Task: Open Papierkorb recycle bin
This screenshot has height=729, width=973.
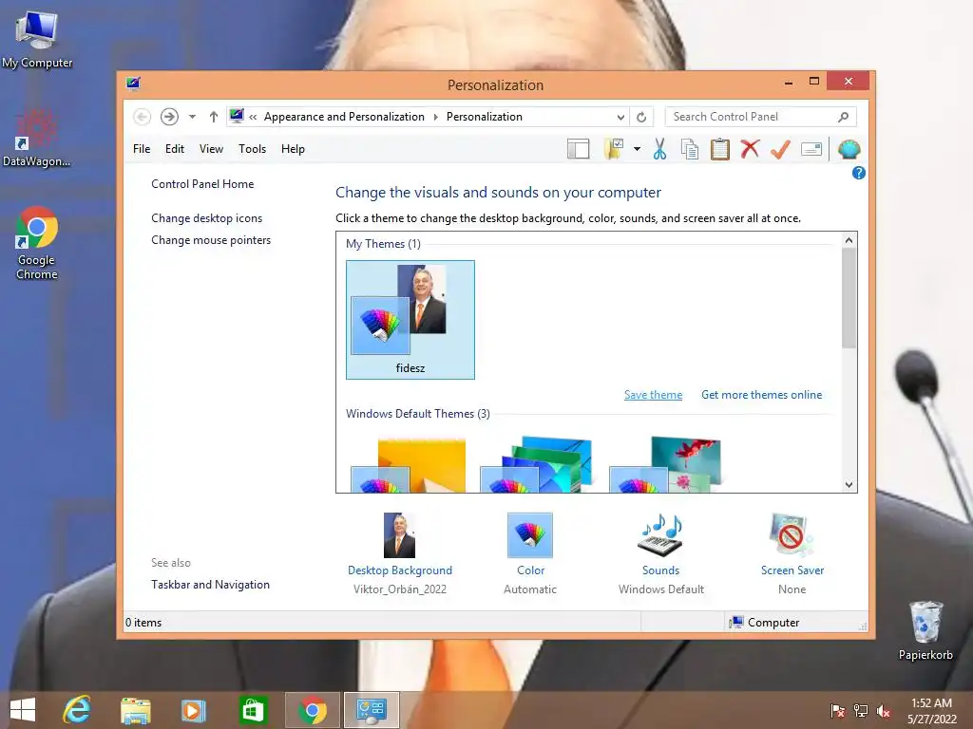Action: pos(925,630)
